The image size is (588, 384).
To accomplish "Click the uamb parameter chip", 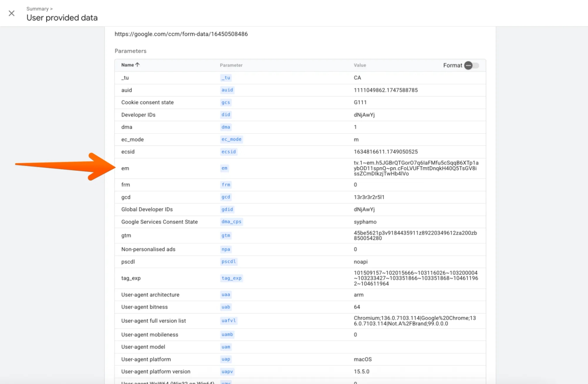I will pos(227,335).
